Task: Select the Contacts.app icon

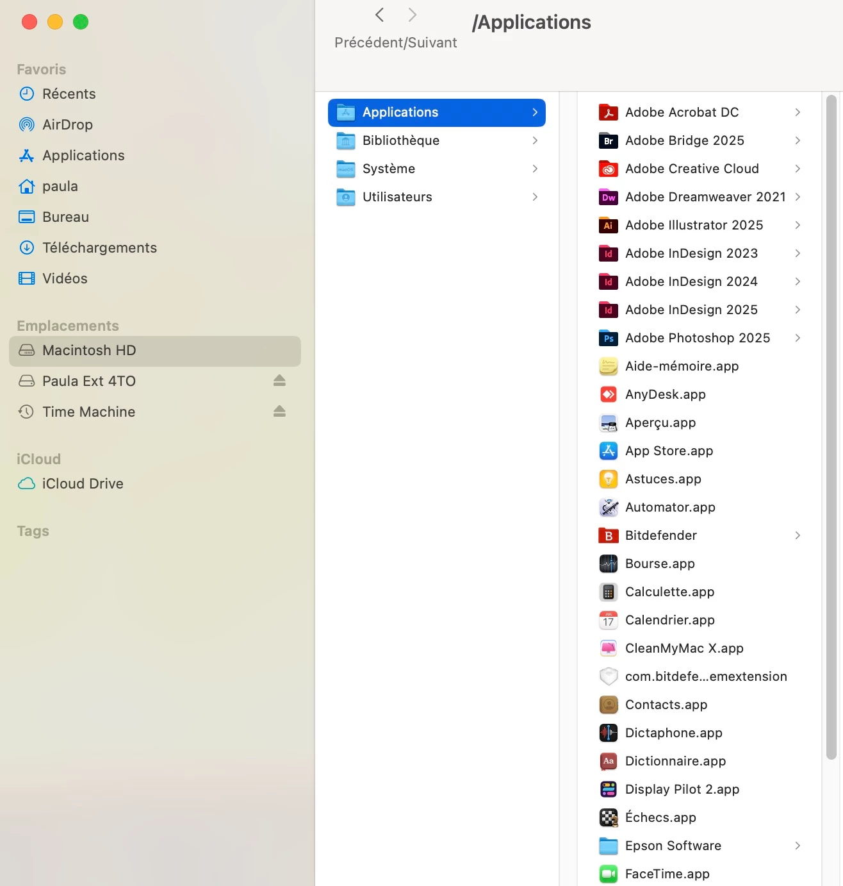Action: (x=608, y=705)
